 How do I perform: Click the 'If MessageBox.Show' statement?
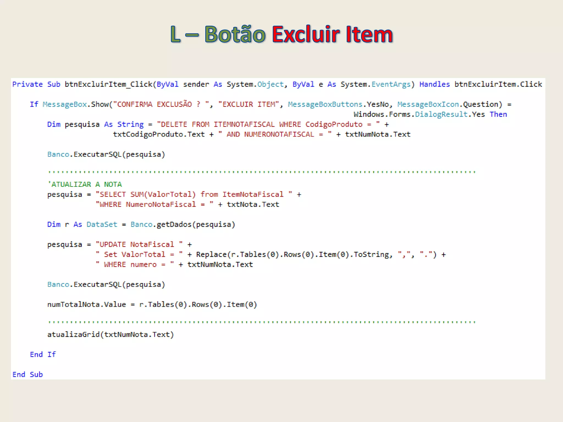69,104
